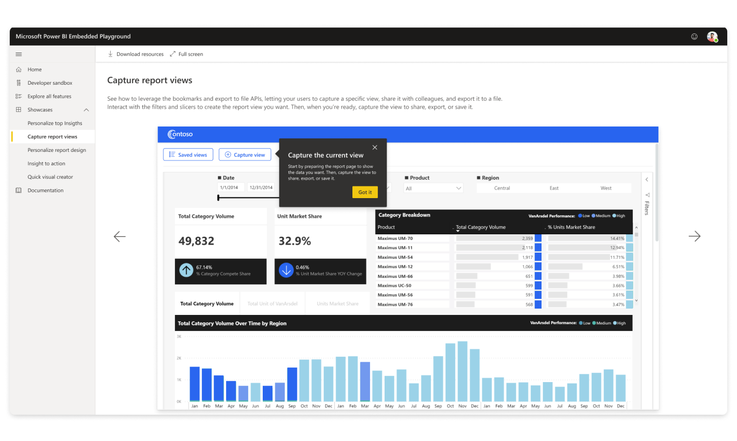Select the Total Category Volume tab
The width and height of the screenshot is (737, 441).
pos(207,304)
